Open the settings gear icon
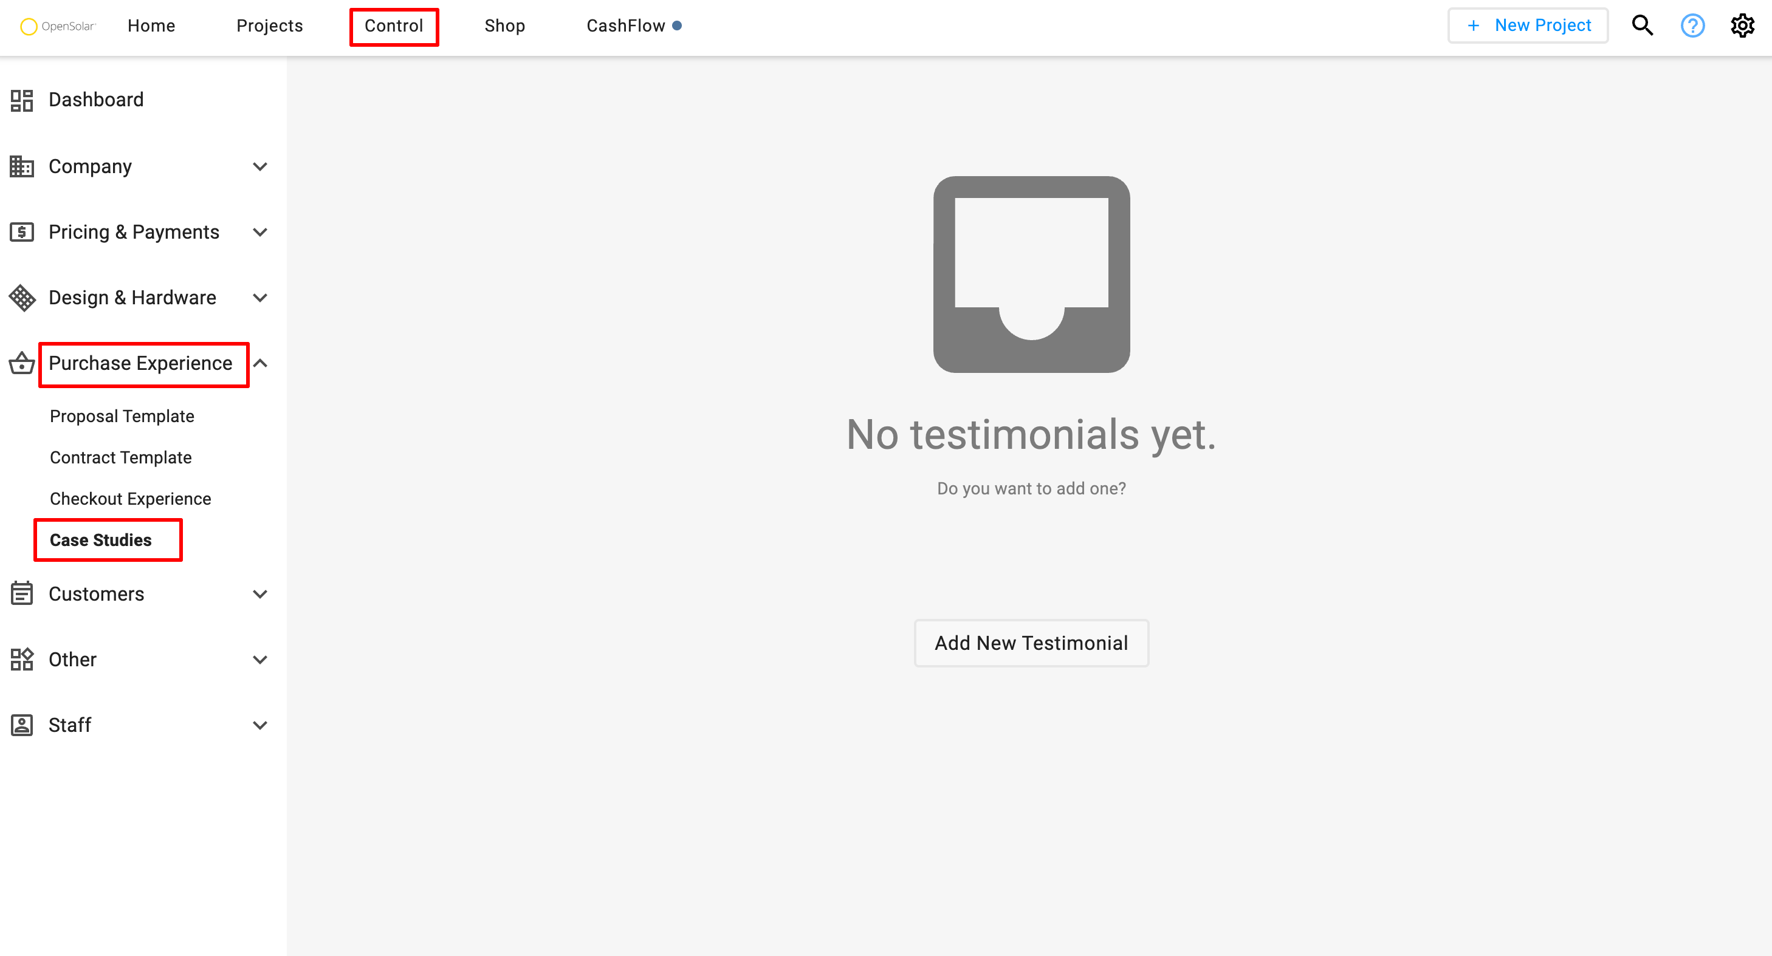Viewport: 1772px width, 956px height. pos(1742,26)
